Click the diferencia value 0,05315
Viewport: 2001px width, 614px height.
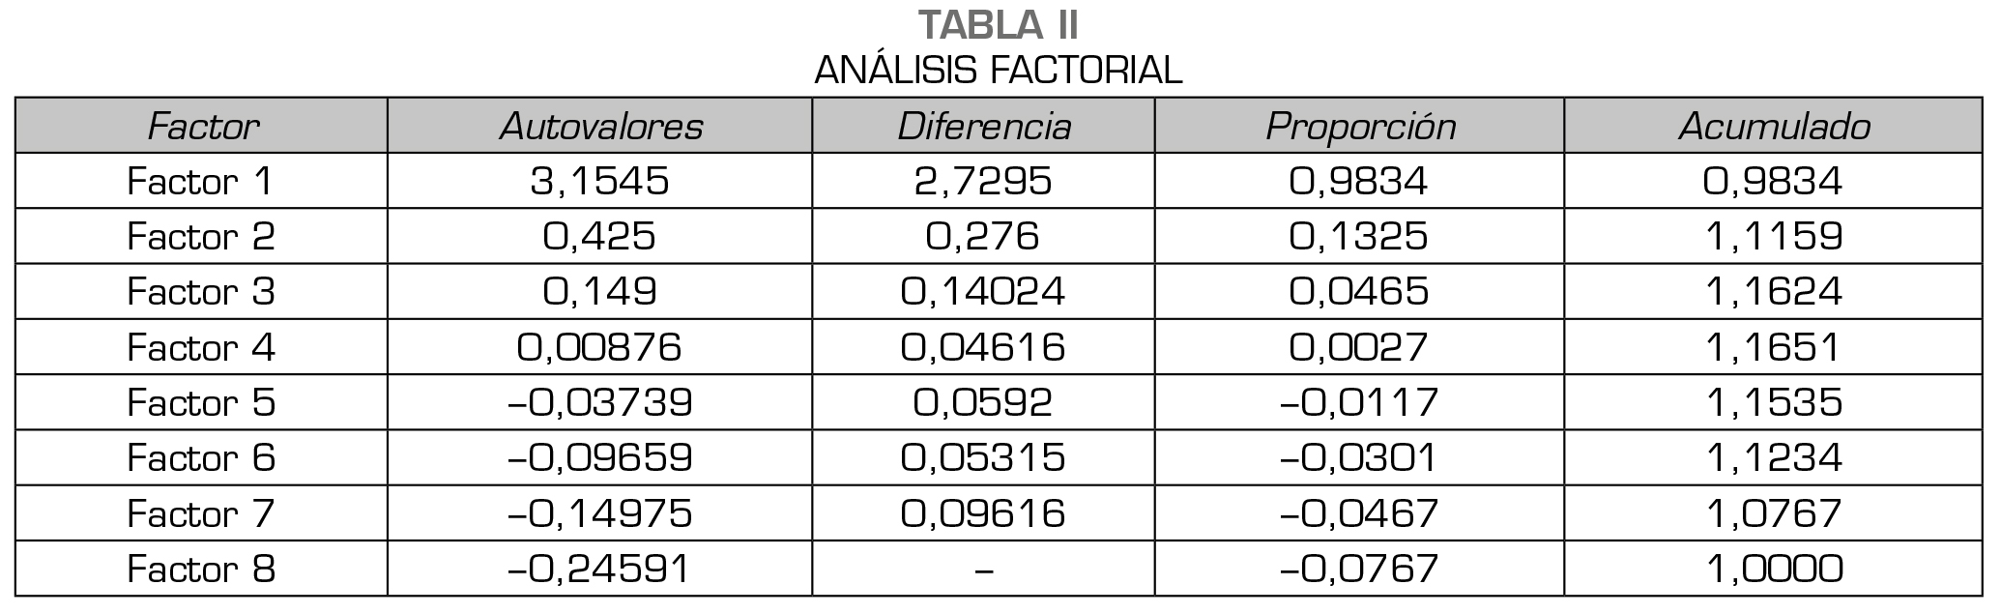click(x=983, y=457)
